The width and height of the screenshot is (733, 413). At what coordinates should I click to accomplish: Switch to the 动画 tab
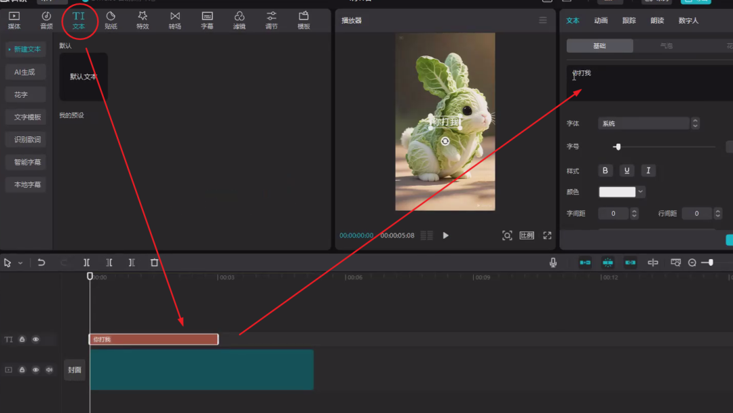pos(601,20)
